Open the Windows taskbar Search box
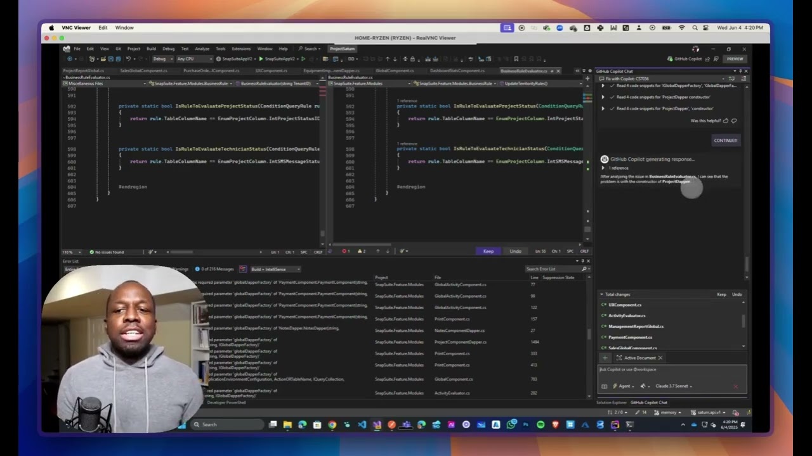Image resolution: width=812 pixels, height=456 pixels. point(227,424)
